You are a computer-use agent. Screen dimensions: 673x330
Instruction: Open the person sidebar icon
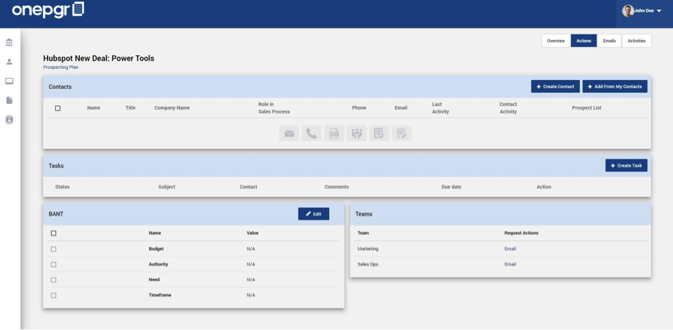(9, 62)
